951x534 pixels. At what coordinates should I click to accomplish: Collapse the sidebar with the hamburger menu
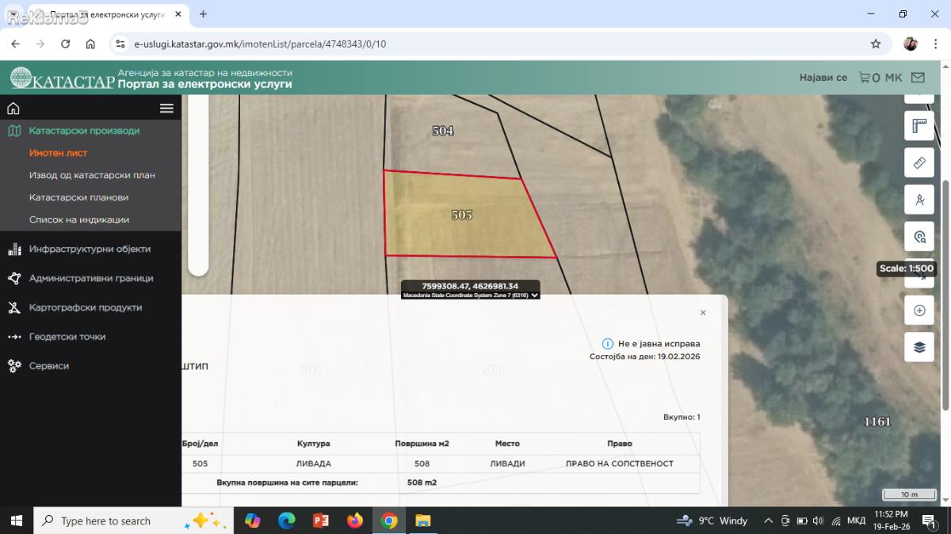[x=166, y=109]
